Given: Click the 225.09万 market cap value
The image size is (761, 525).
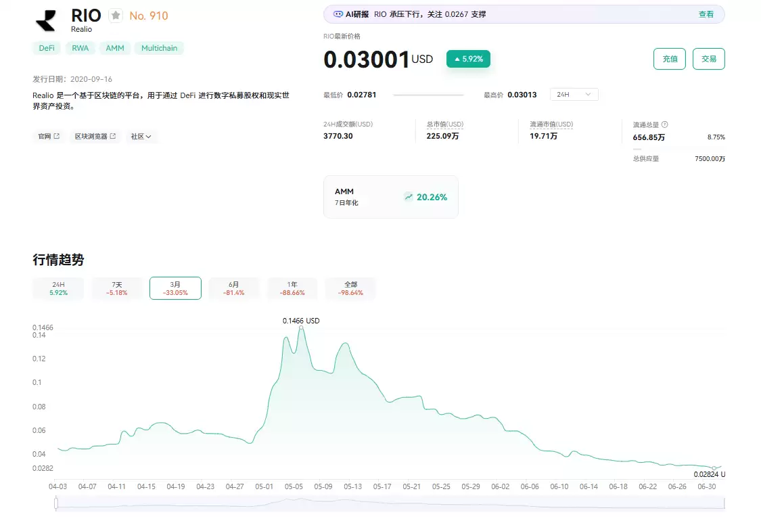Looking at the screenshot, I should pos(442,136).
